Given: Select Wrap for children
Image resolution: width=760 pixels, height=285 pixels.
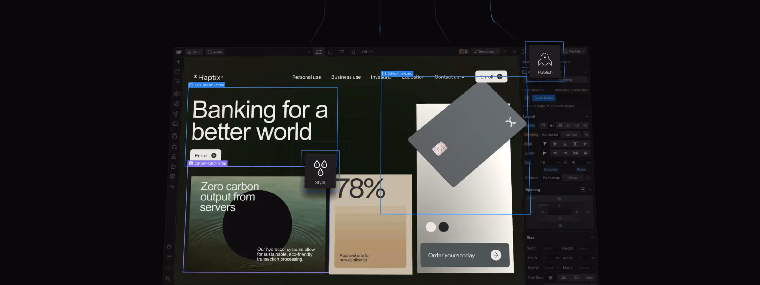Looking at the screenshot, I should click(573, 178).
